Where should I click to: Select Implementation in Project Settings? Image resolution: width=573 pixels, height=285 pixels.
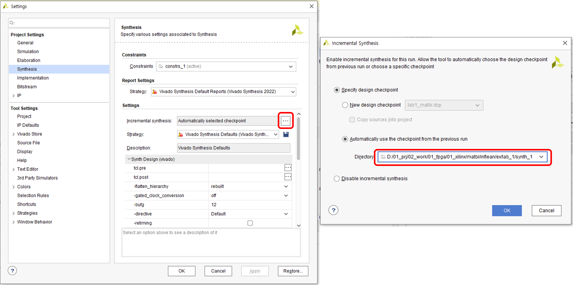pos(33,78)
